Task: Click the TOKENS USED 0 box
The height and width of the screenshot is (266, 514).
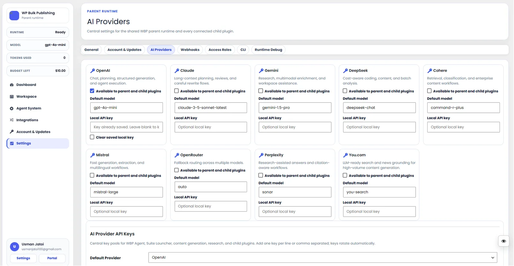Action: pos(38,58)
